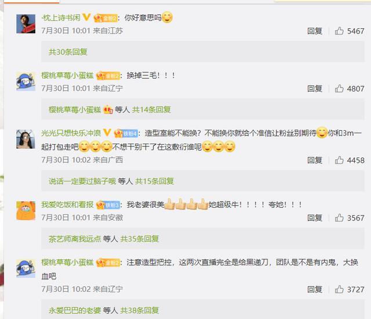
Task: Expand the 共30条回复 replies
Action: click(x=68, y=52)
